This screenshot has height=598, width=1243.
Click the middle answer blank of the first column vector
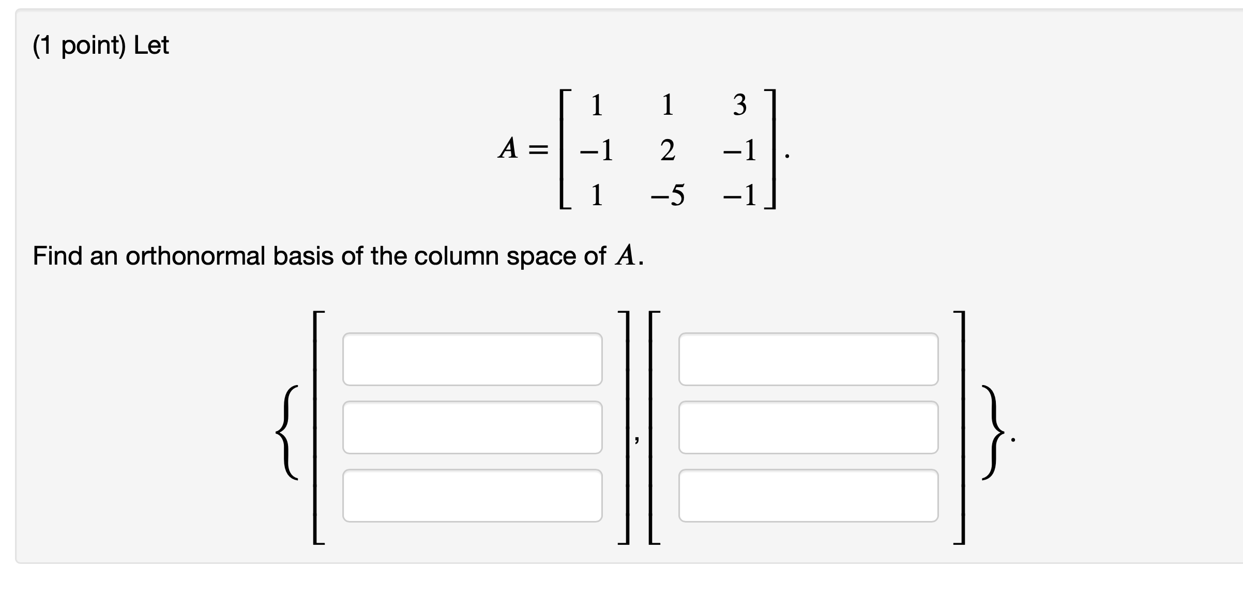(473, 428)
